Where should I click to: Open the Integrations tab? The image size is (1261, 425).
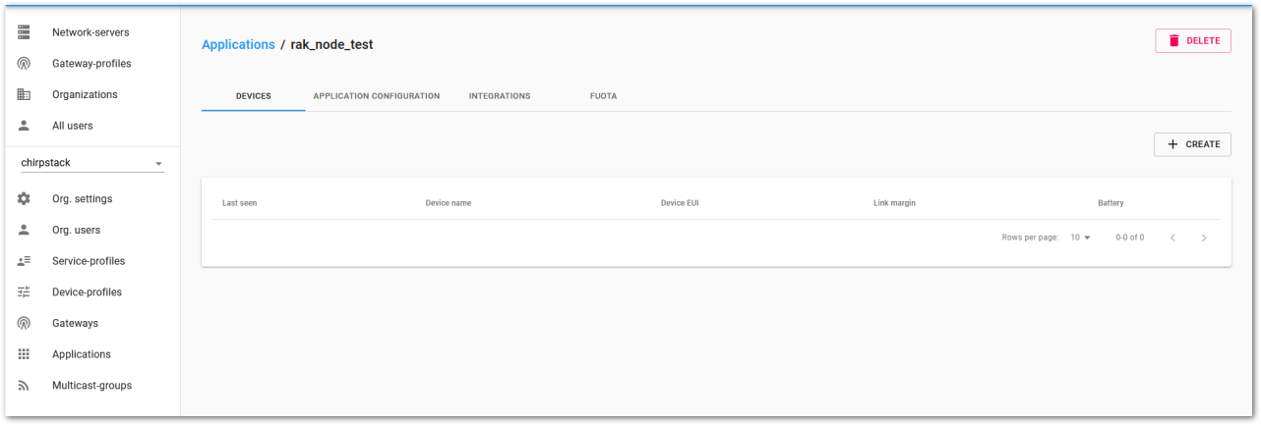coord(500,96)
